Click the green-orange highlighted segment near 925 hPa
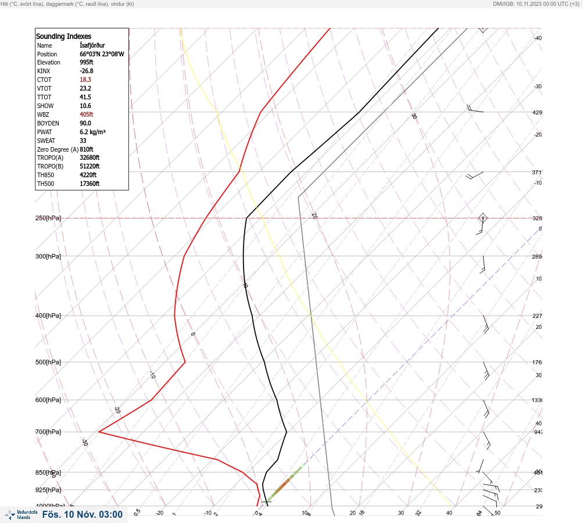 click(x=284, y=484)
